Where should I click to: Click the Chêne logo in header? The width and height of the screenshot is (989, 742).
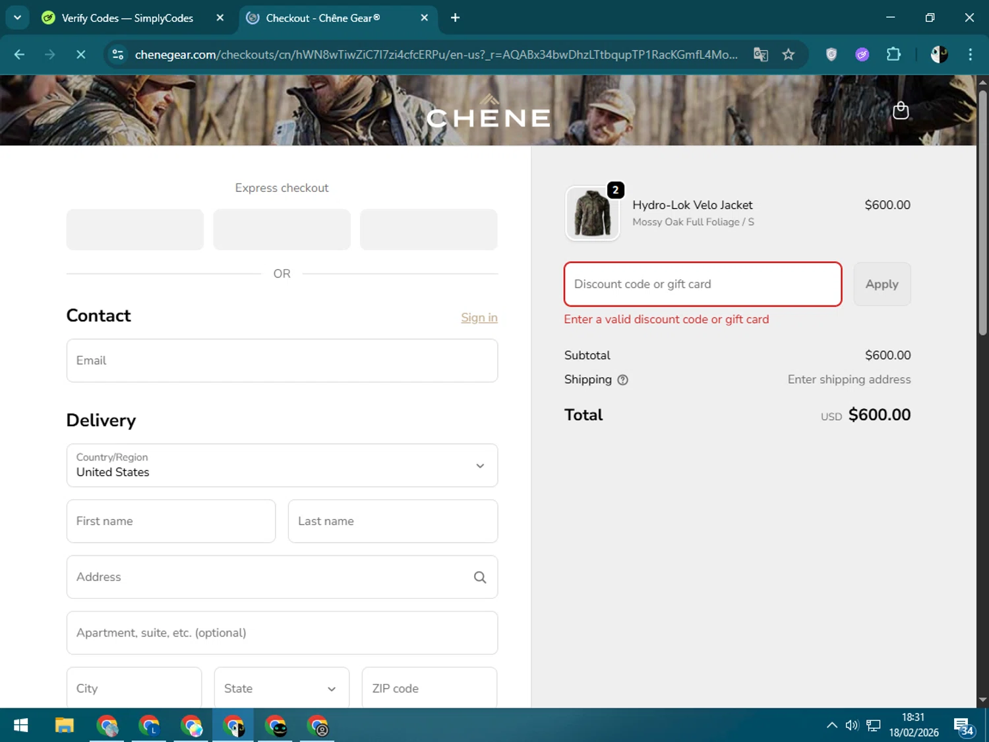(x=489, y=111)
